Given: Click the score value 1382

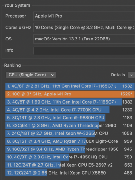Looking at the screenshot, I should point(127,102).
